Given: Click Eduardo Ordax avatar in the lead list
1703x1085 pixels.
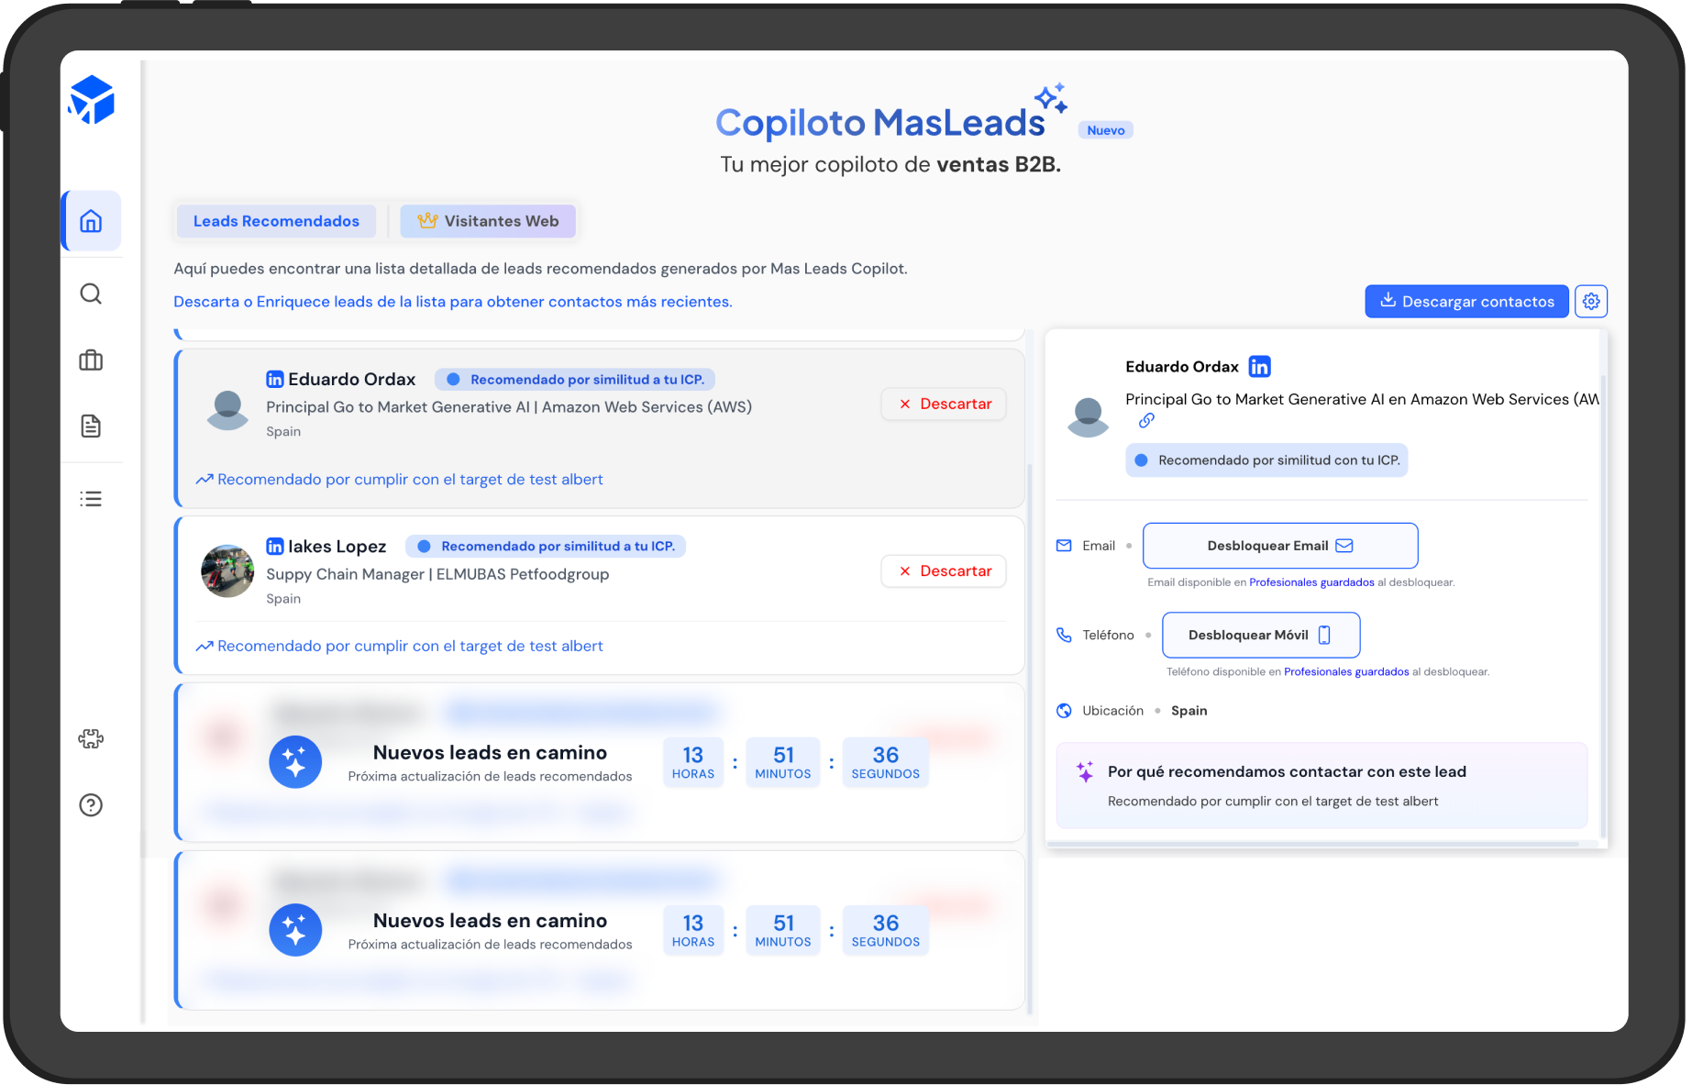Looking at the screenshot, I should coord(227,410).
